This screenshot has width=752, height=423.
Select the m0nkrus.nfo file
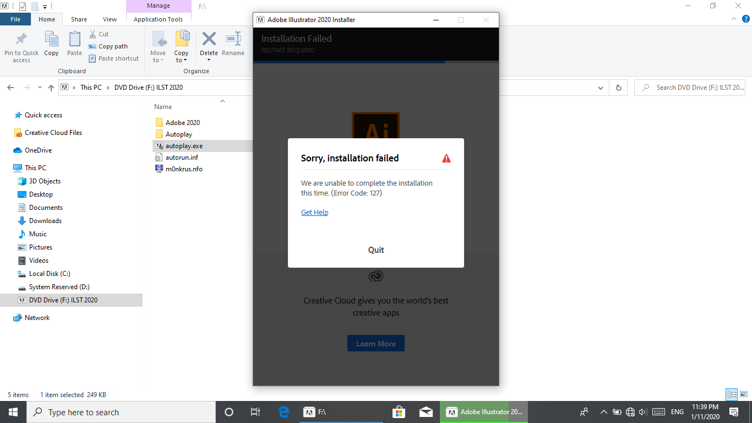click(184, 169)
